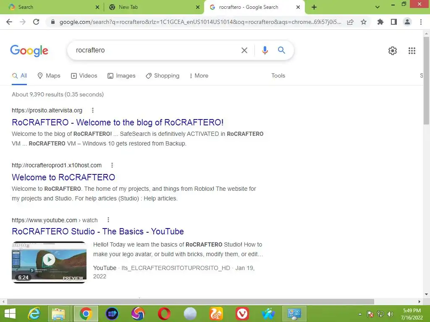The height and width of the screenshot is (322, 430).
Task: Open the Windows Start menu
Action: point(10,314)
